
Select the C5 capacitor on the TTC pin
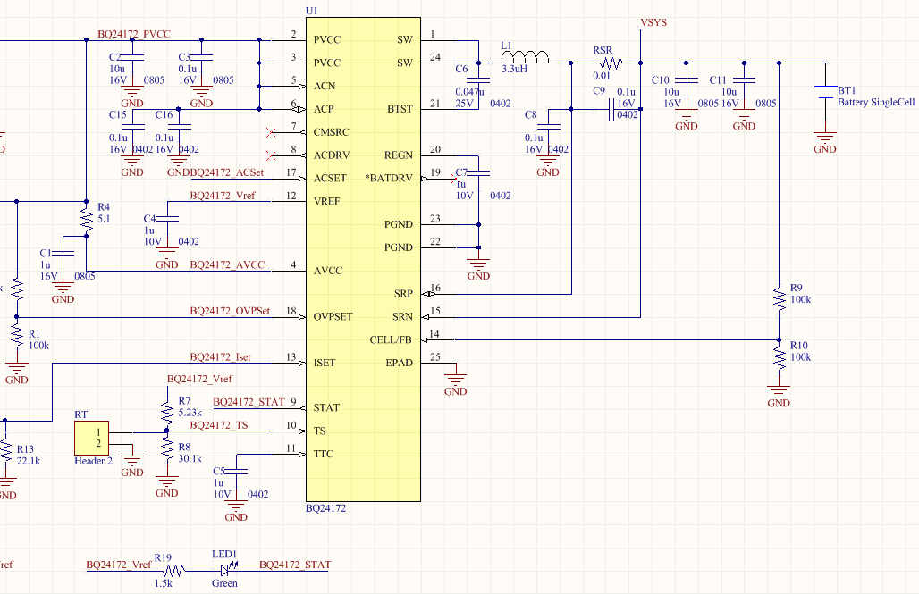tap(236, 471)
